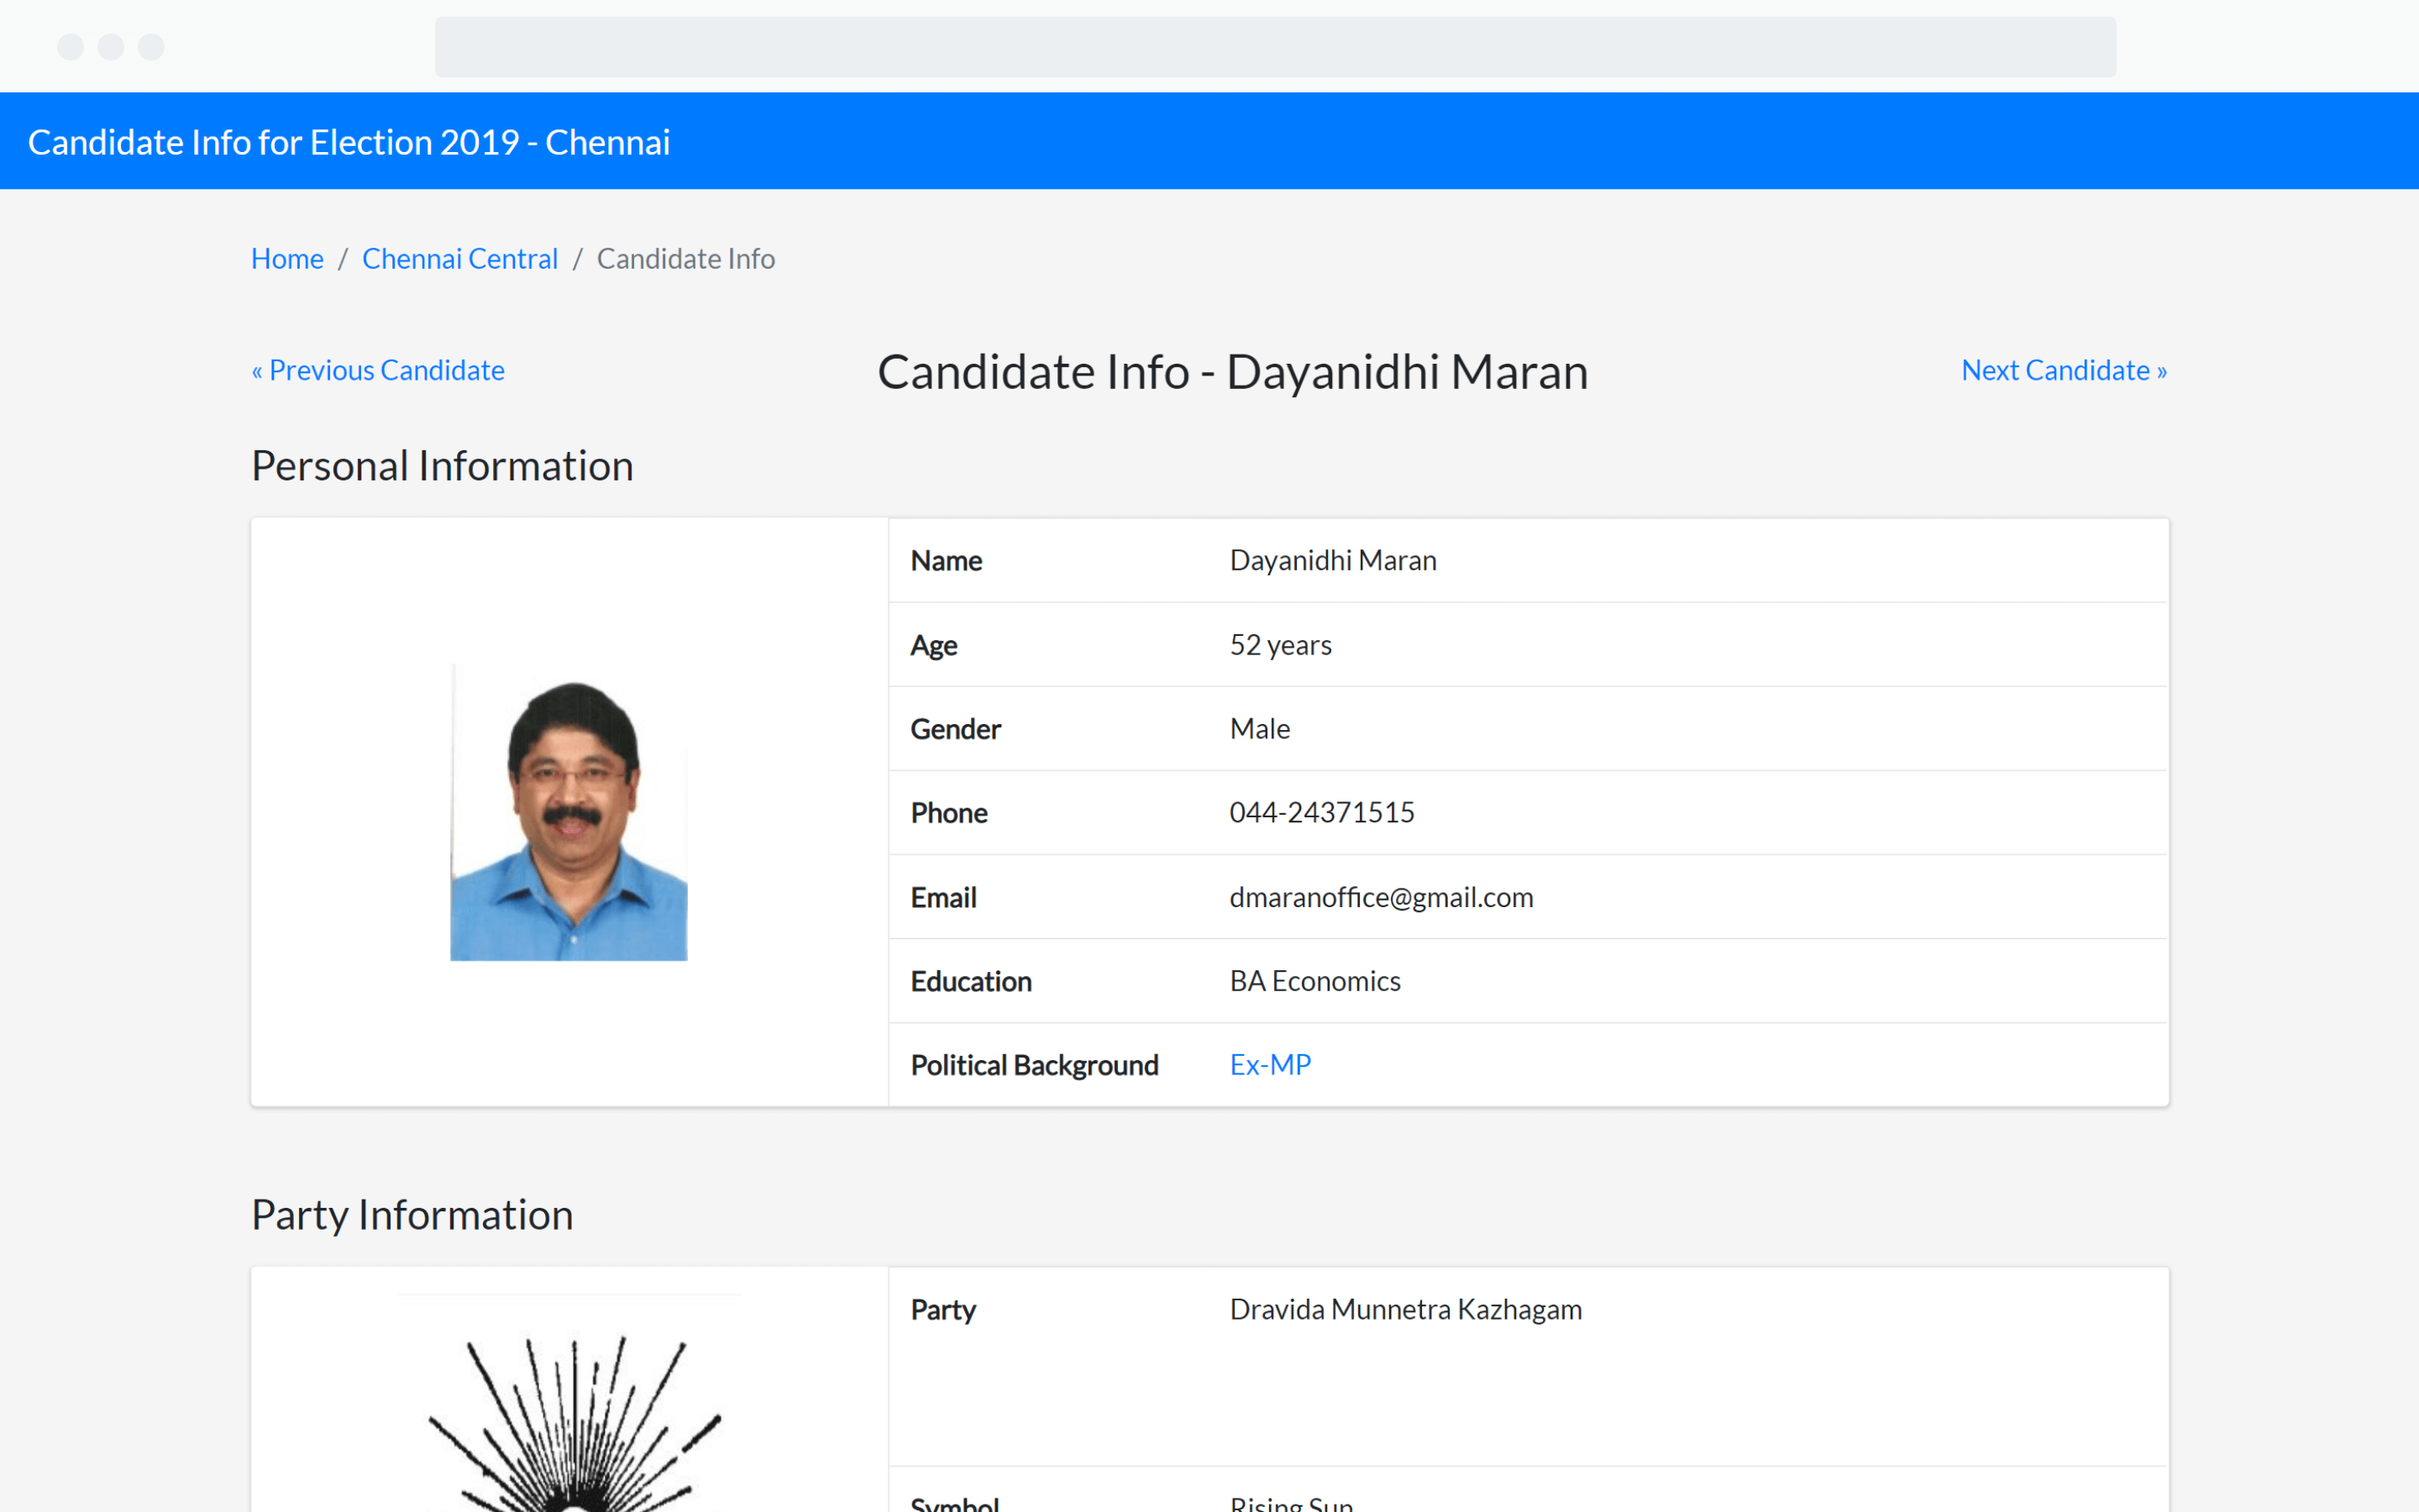Click the blue header site title

pyautogui.click(x=349, y=142)
